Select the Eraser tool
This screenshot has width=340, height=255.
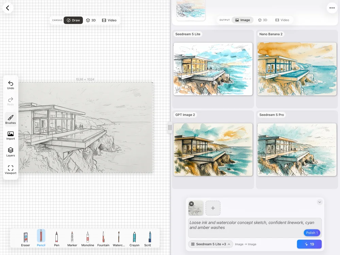(x=26, y=239)
